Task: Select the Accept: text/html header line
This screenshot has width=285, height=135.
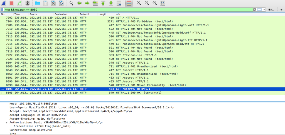Action: pyautogui.click(x=71, y=111)
